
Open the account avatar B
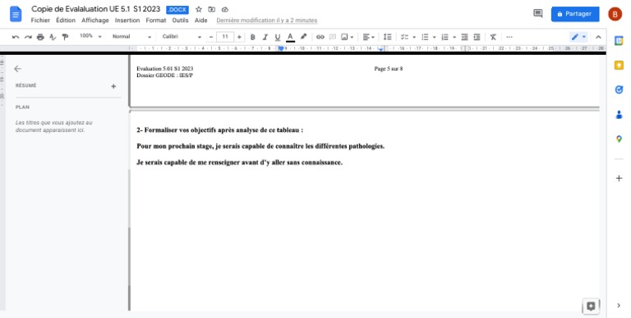pos(615,14)
